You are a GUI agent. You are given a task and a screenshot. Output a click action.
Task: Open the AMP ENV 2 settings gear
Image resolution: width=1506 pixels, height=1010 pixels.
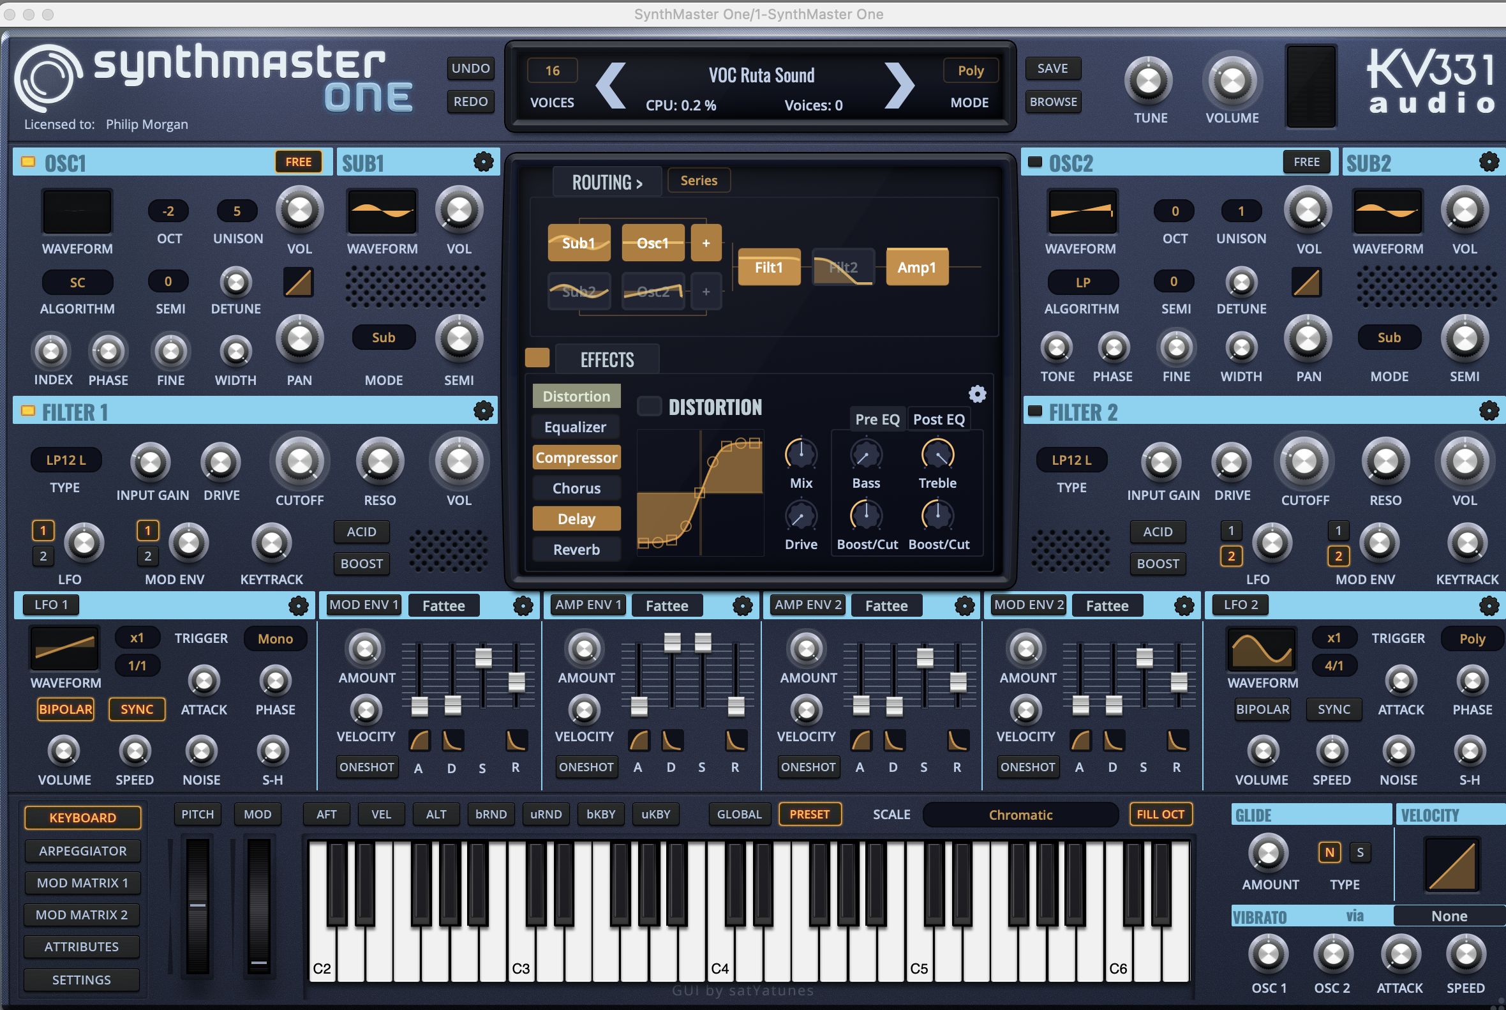964,605
